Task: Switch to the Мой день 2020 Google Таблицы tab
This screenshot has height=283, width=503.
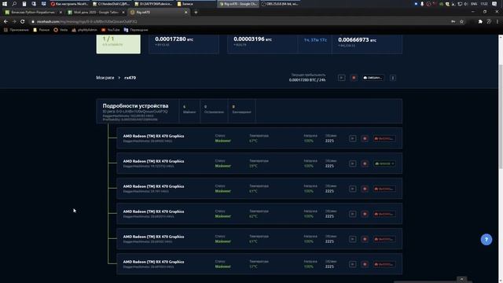Action: point(96,13)
